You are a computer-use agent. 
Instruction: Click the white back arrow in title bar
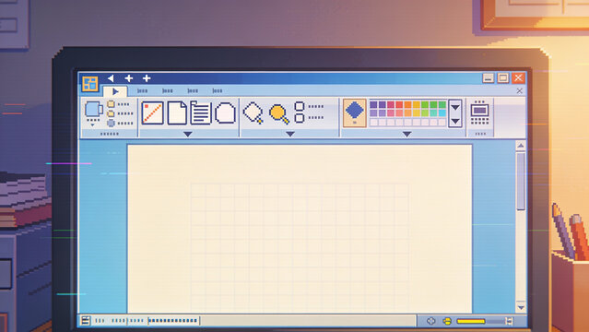click(111, 78)
